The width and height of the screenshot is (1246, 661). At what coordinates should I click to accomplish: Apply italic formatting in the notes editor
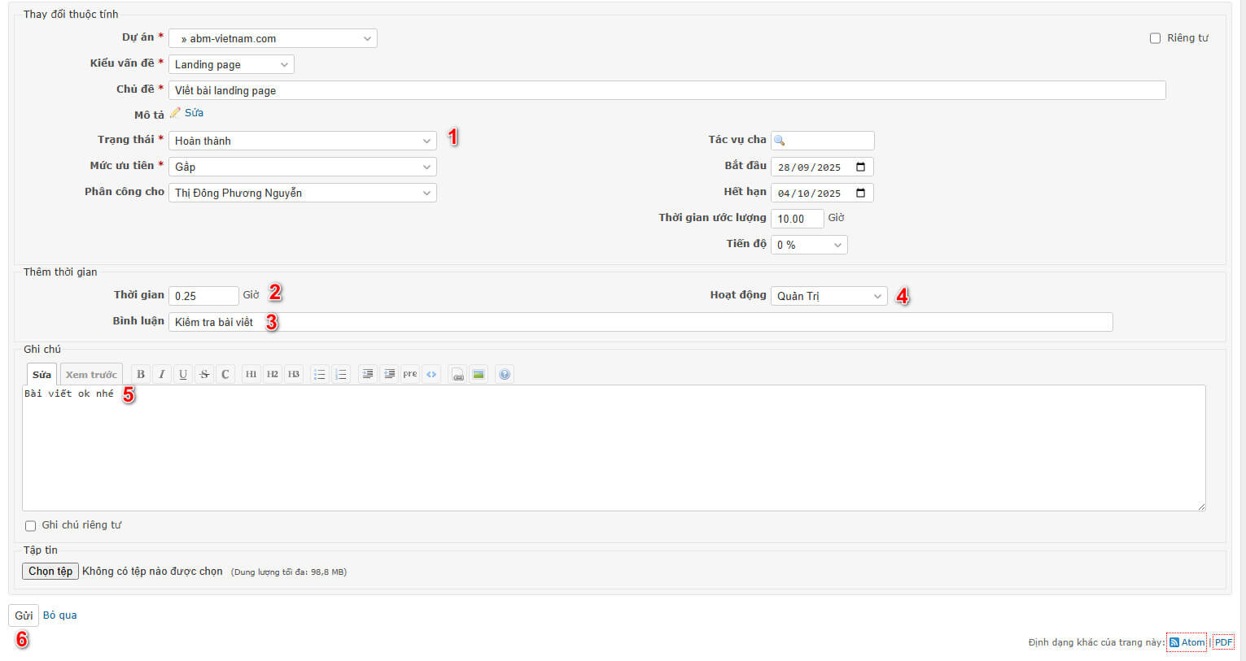(162, 374)
